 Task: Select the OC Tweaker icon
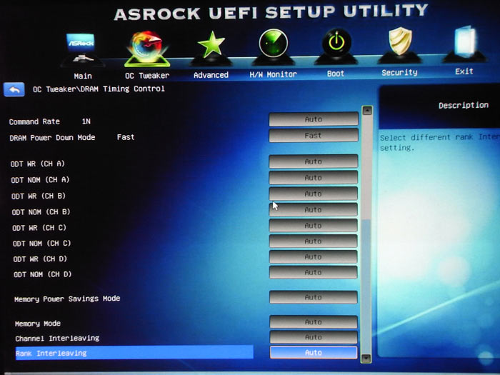click(x=149, y=49)
